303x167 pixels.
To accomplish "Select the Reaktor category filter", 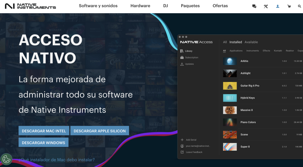I will click(x=290, y=51).
